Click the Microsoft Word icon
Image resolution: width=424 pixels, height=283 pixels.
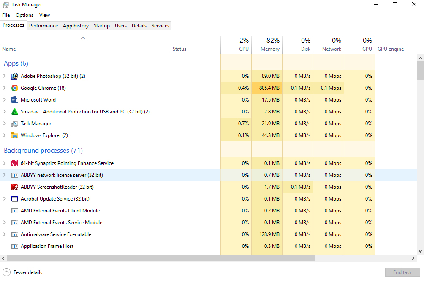pyautogui.click(x=15, y=100)
